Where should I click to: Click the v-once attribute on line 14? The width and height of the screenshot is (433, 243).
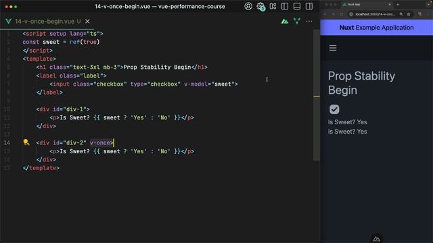(x=100, y=142)
